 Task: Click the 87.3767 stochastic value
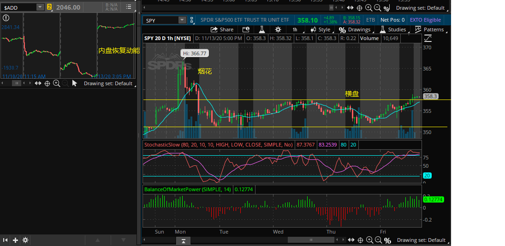(306, 145)
